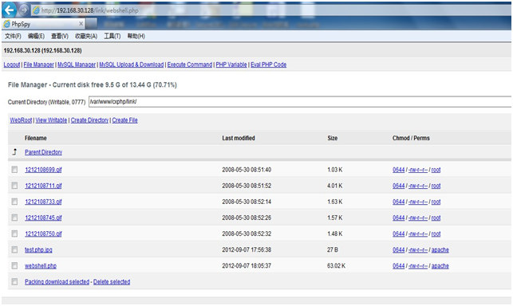Tick checkbox for test.php.jpg
Viewport: 513px width, 306px height.
pos(14,249)
